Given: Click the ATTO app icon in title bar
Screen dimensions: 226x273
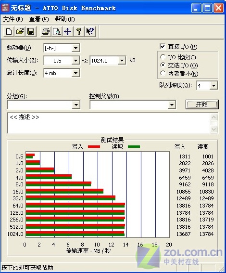Looking at the screenshot, I should [5, 8].
